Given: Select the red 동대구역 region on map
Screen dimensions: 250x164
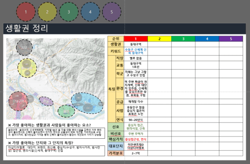Looking at the screenshot, I should pos(18,101).
